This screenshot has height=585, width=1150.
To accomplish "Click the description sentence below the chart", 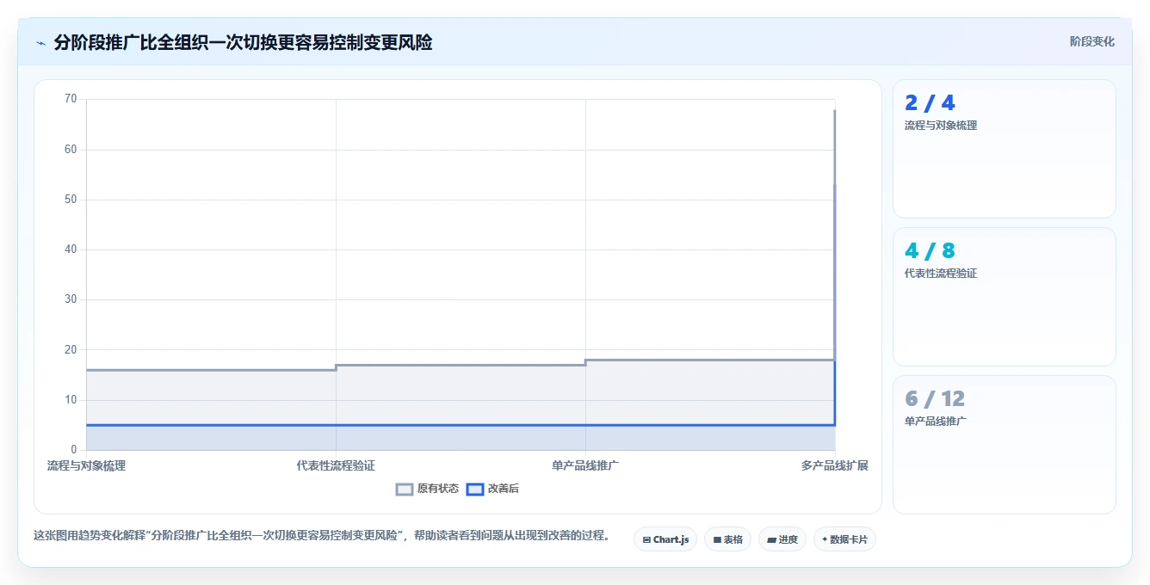I will point(322,535).
